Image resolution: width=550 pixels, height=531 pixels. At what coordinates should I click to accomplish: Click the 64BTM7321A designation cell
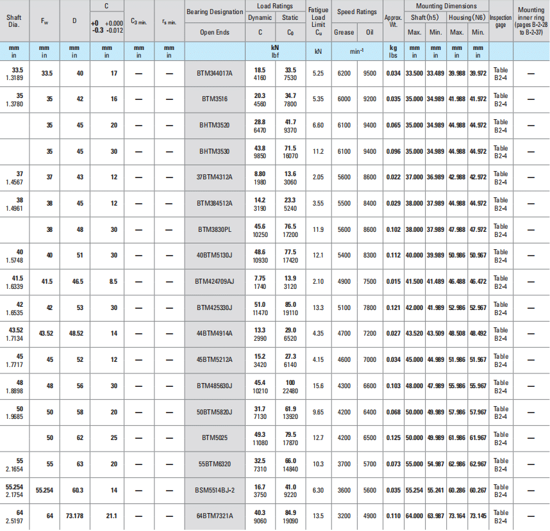click(x=214, y=516)
